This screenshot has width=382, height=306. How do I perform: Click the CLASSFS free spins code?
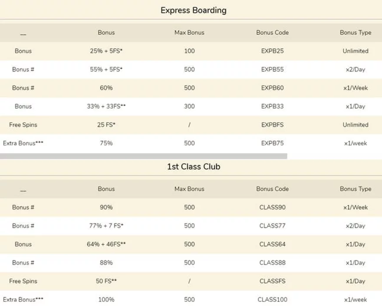pos(272,281)
